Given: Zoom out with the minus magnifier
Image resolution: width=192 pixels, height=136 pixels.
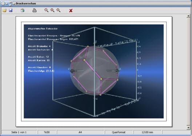Looking at the screenshot, I should (x=47, y=10).
